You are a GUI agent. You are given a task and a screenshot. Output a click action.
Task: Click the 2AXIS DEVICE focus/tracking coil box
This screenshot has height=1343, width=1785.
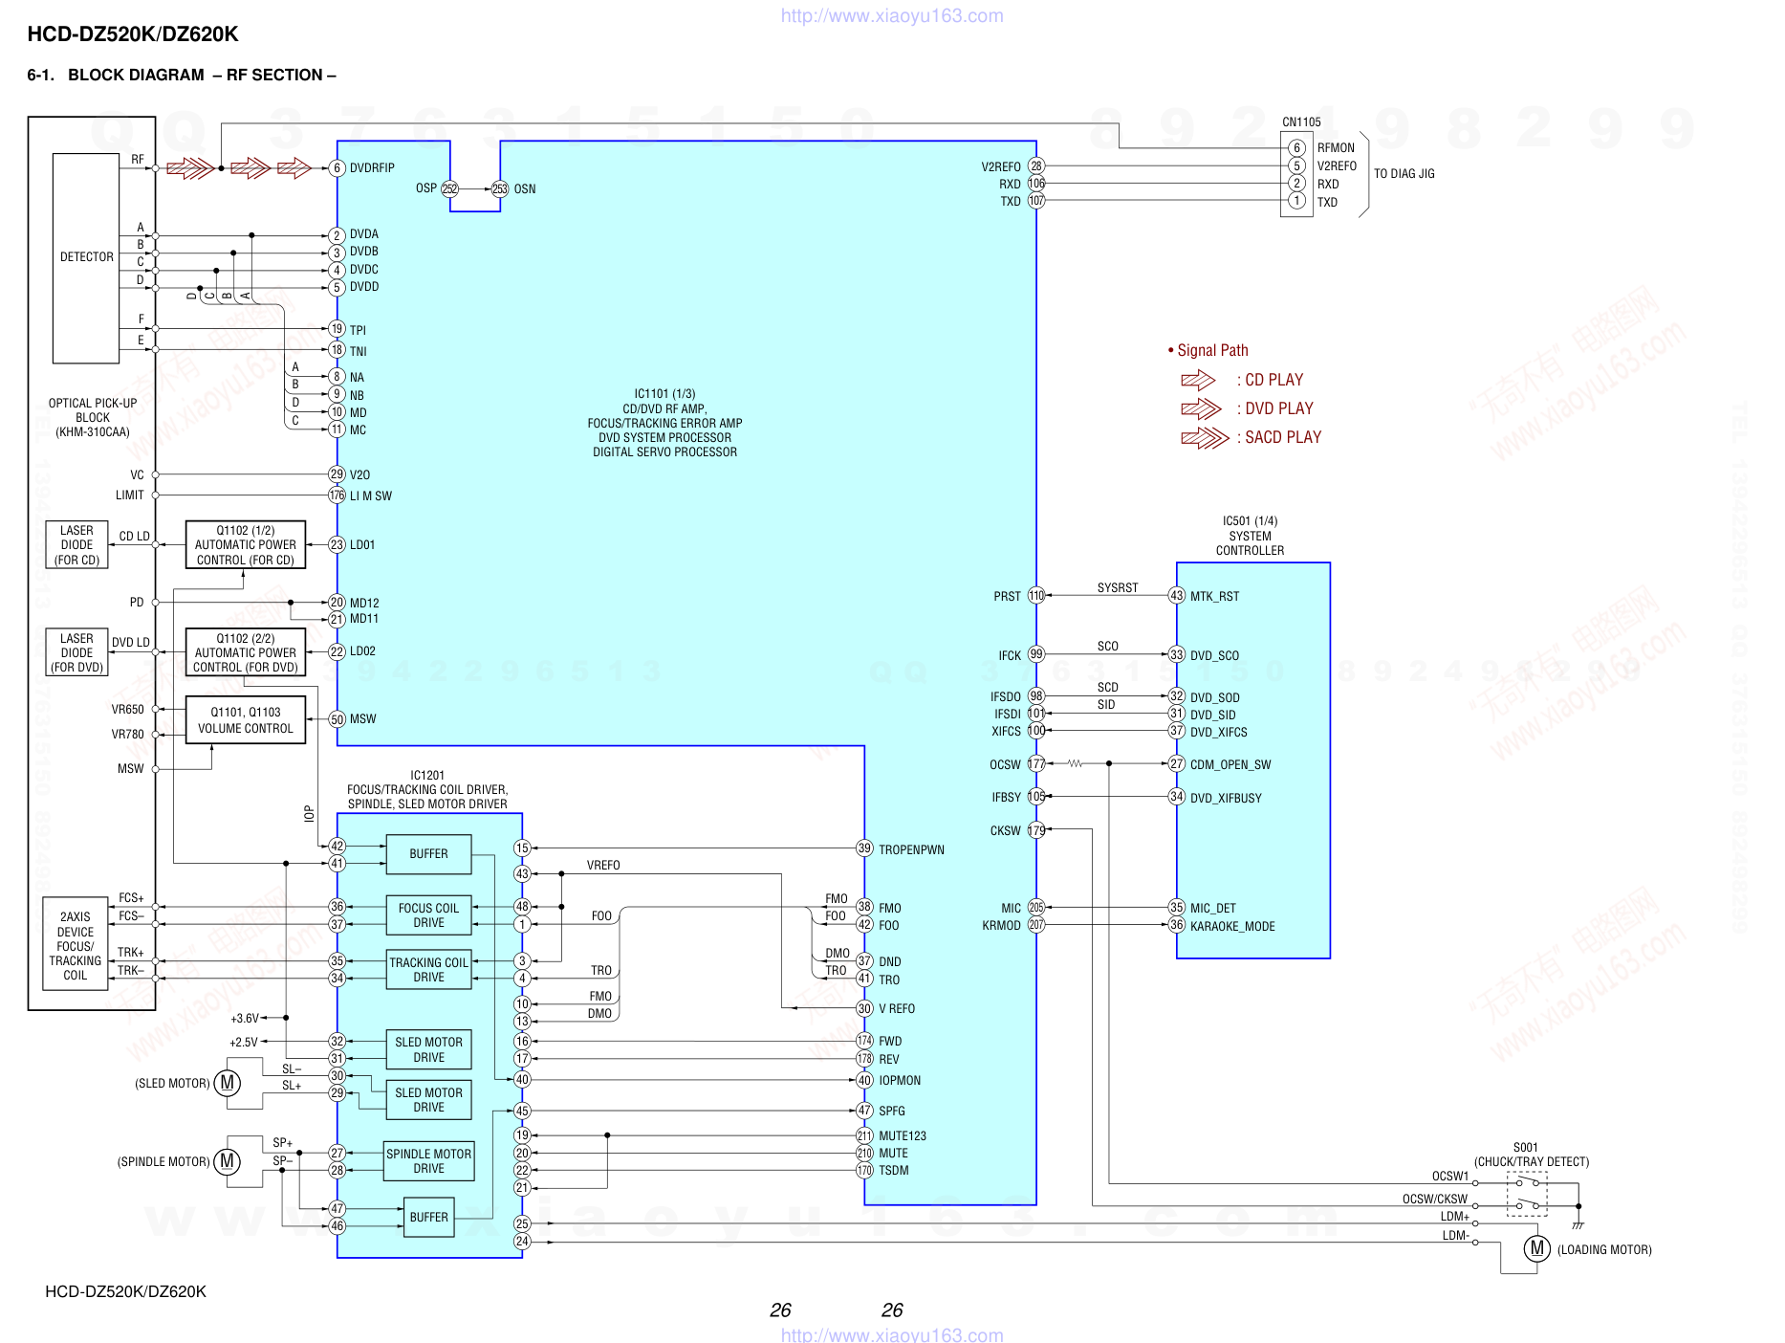click(x=76, y=945)
